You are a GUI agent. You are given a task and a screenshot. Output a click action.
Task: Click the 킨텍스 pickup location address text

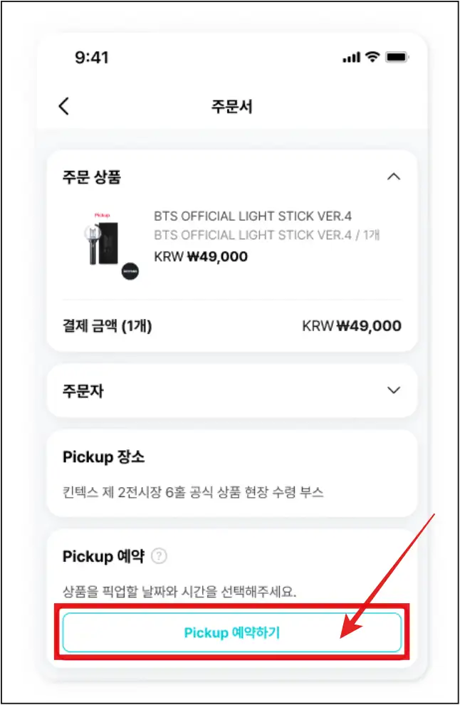click(x=193, y=492)
